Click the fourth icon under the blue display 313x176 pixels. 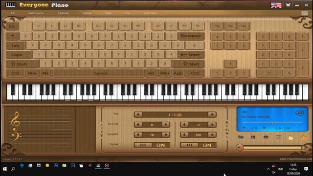click(x=278, y=137)
